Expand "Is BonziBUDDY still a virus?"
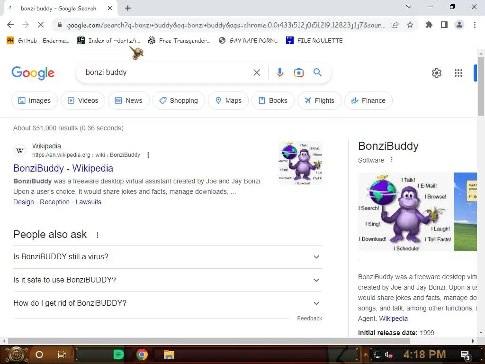Image resolution: width=485 pixels, height=364 pixels. pos(168,256)
